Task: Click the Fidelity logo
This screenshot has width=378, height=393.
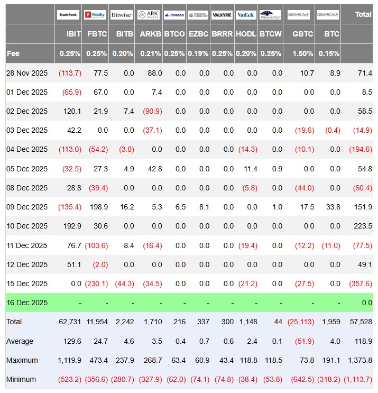Action: point(95,15)
